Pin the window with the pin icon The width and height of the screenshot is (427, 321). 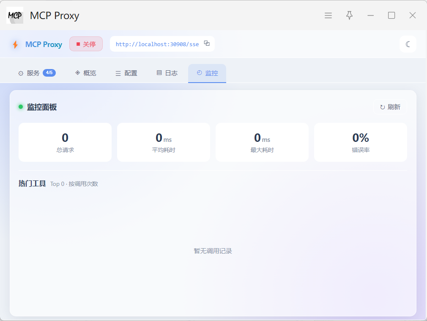tap(349, 16)
